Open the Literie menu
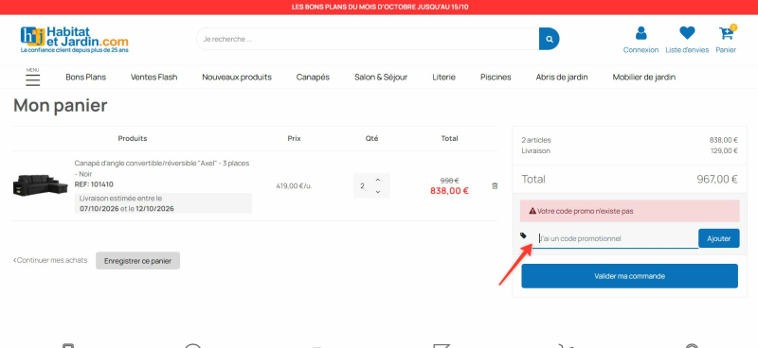 443,78
